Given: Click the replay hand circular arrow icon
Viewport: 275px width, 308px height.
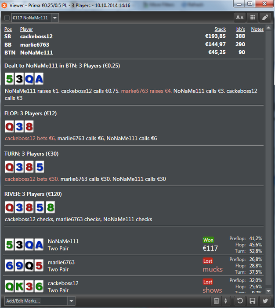Looking at the screenshot, I should 240,301.
